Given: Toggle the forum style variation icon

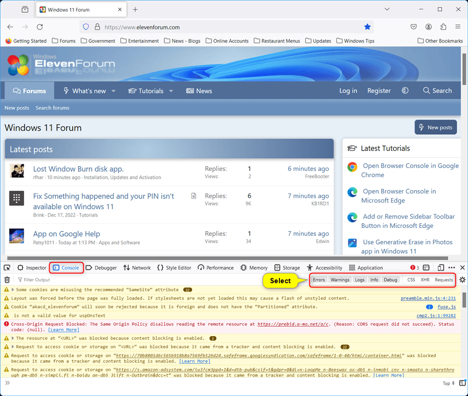Looking at the screenshot, I should click(405, 90).
